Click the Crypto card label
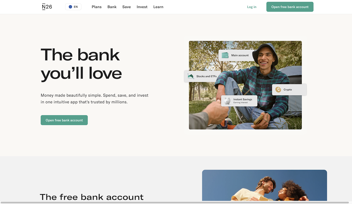352x204 pixels. pos(288,90)
